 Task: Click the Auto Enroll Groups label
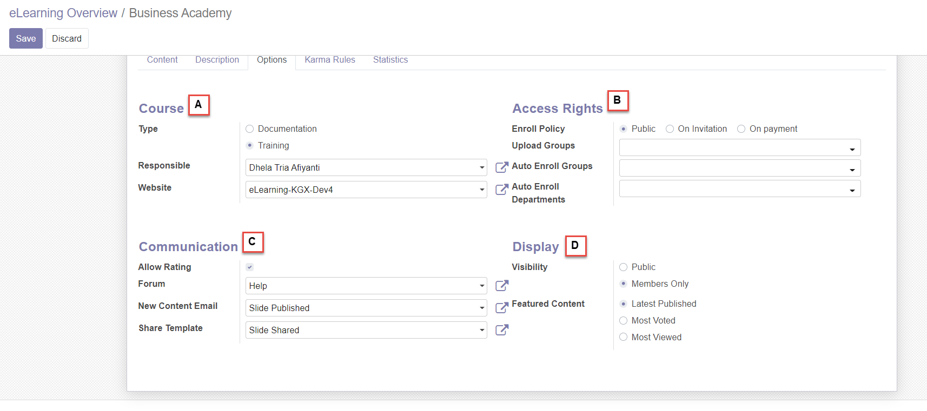[552, 166]
